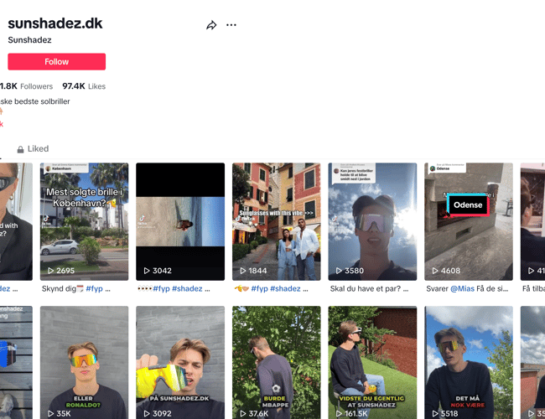545x419 pixels.
Task: Click the 97.4K Likes count
Action: coord(84,86)
